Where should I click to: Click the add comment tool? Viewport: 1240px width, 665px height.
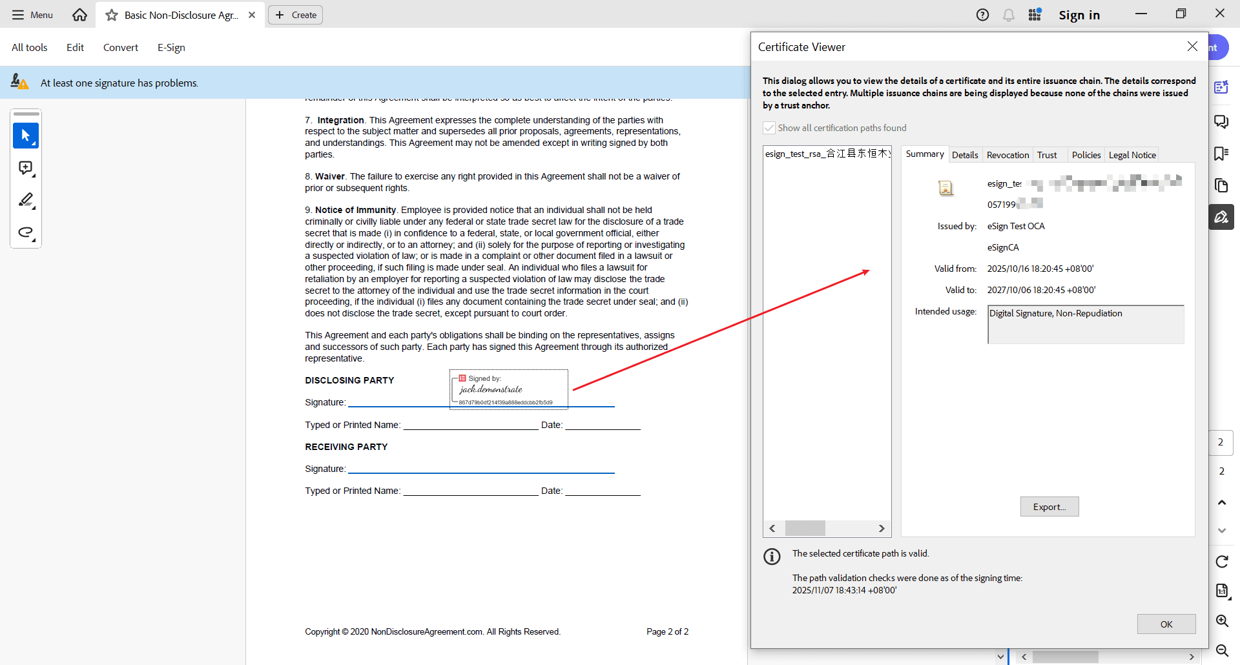click(x=26, y=168)
